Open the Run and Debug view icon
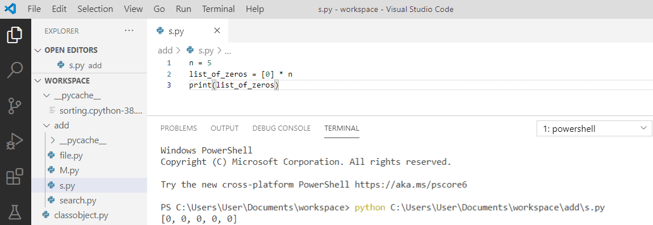 pyautogui.click(x=15, y=142)
